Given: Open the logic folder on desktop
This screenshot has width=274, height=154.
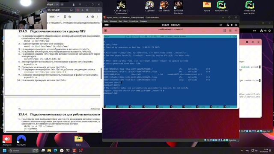Looking at the screenshot, I should 78,141.
